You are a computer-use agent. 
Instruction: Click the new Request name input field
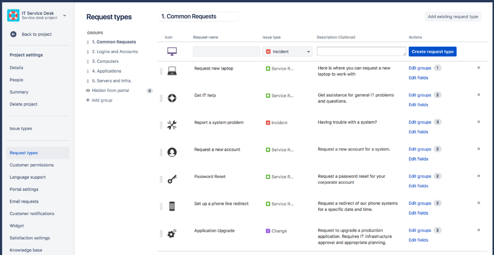[x=227, y=51]
